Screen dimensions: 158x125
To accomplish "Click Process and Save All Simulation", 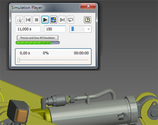I will click(x=38, y=38).
